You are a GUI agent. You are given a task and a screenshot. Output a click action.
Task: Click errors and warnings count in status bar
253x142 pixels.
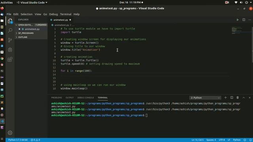tap(35, 140)
